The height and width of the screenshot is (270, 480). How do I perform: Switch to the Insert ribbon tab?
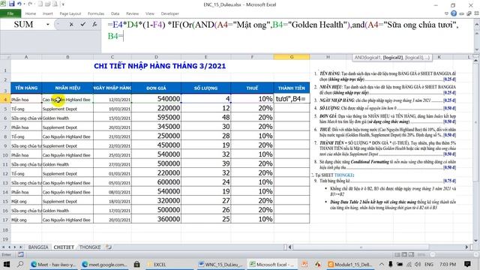point(47,13)
